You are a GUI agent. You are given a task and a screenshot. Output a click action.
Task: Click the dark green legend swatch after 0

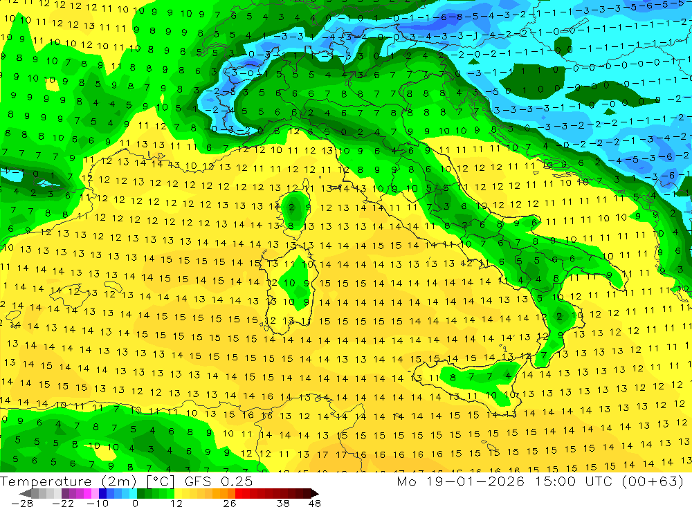coord(140,493)
